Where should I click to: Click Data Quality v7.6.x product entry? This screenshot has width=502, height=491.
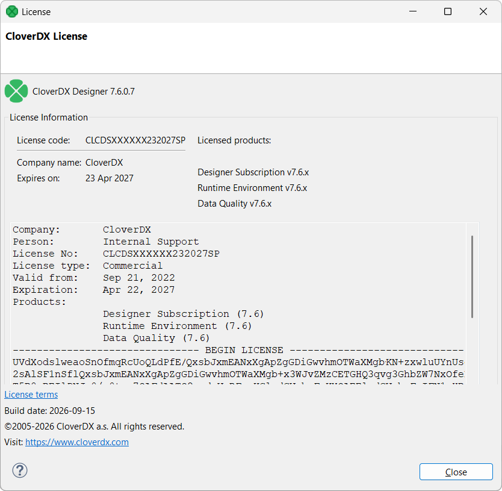[234, 204]
